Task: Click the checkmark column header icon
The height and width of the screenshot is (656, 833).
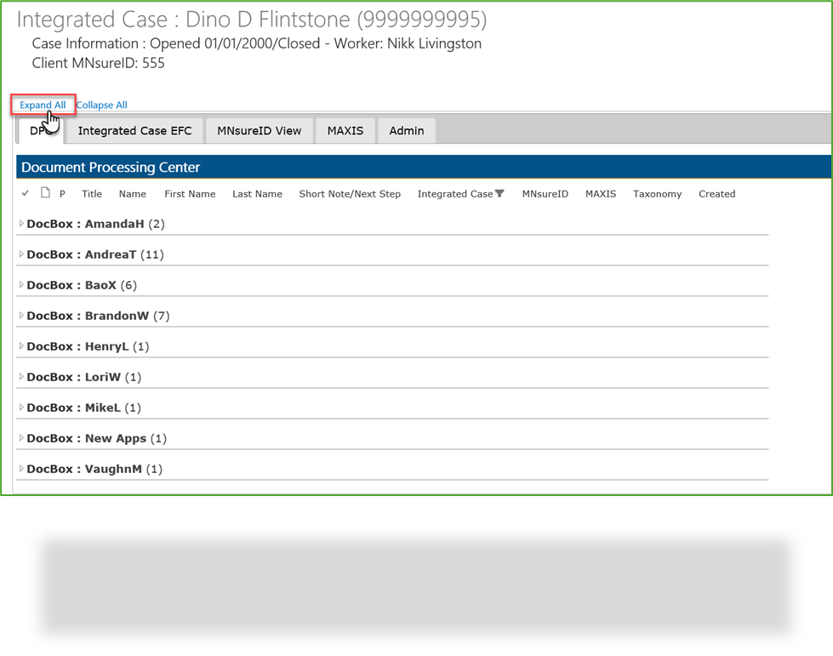Action: pyautogui.click(x=25, y=193)
